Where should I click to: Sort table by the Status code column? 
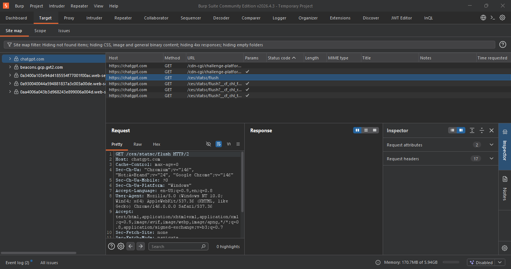[284, 58]
